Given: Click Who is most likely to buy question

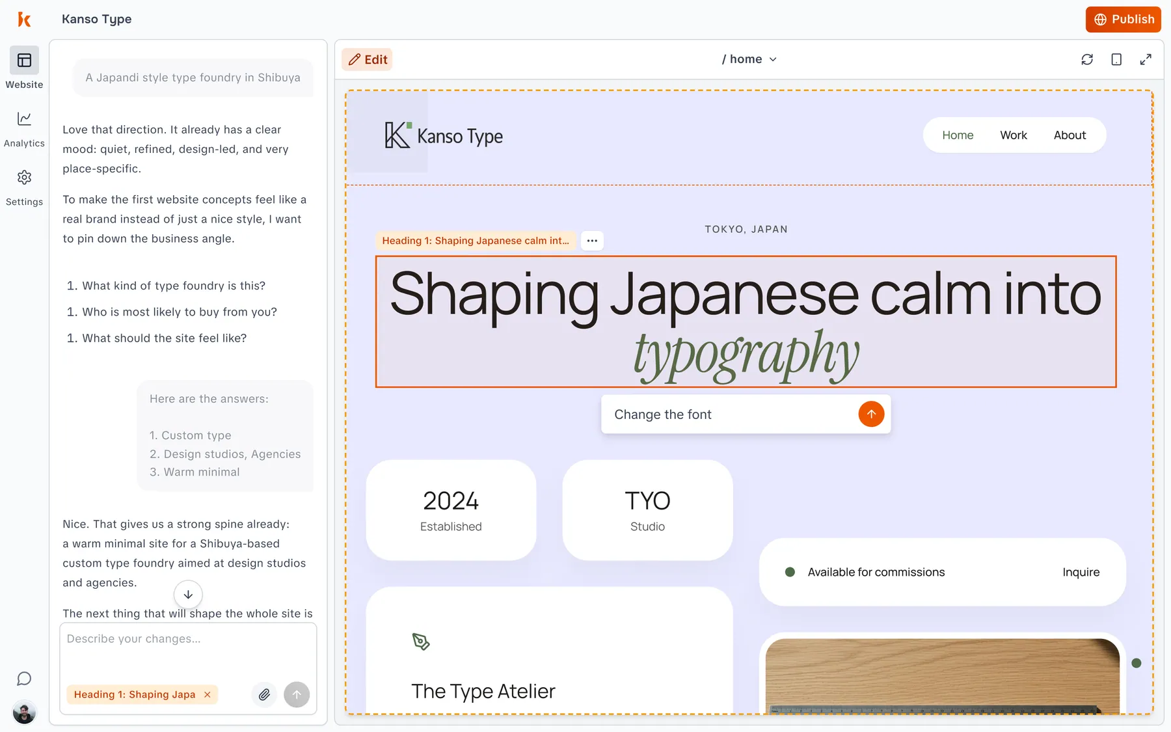Looking at the screenshot, I should click(x=180, y=312).
